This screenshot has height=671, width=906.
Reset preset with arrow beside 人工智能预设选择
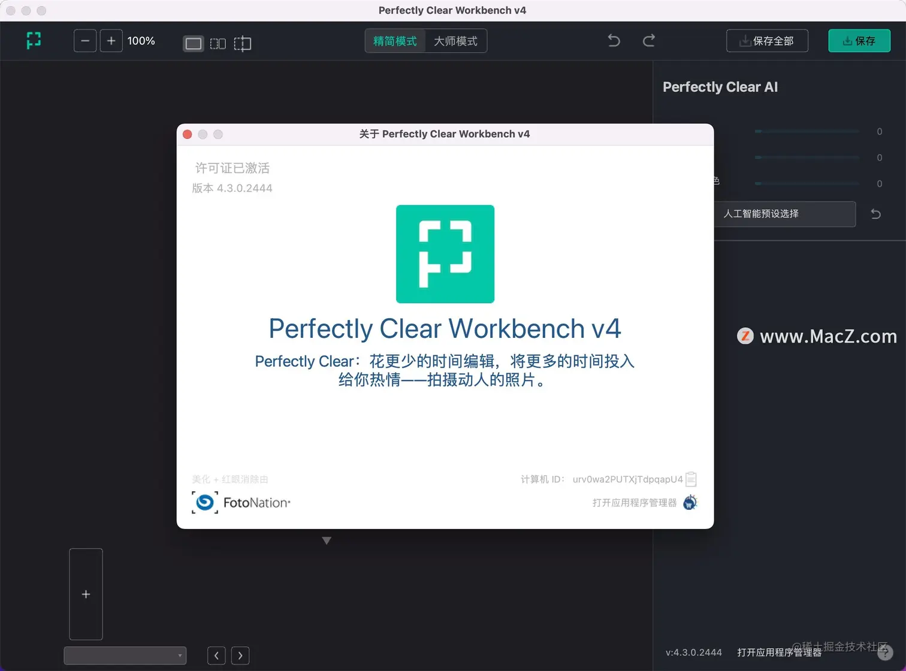point(875,214)
